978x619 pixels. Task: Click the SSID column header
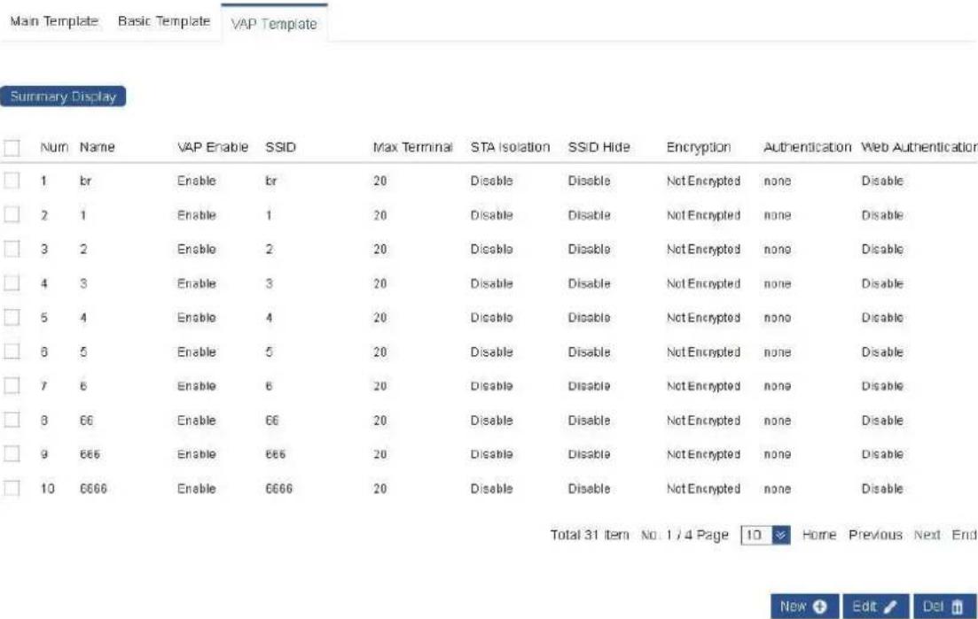pos(281,148)
